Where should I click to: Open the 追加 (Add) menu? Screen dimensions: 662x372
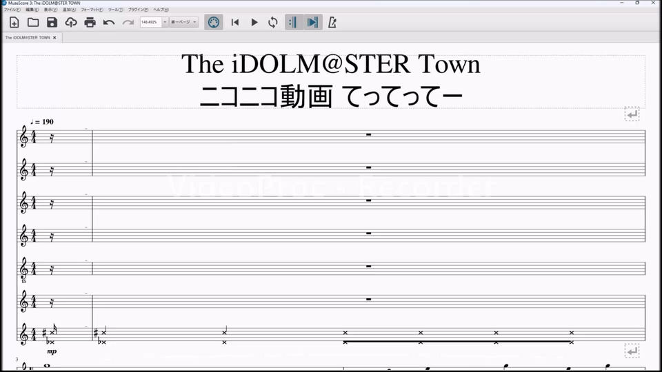(69, 10)
